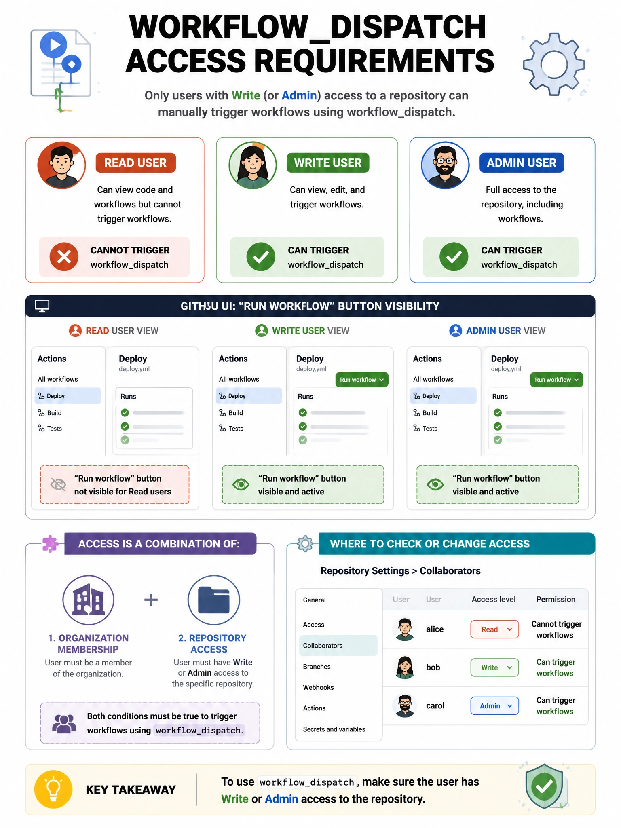Click the crossed-out eye icon in Read view
The image size is (621, 828).
point(58,484)
